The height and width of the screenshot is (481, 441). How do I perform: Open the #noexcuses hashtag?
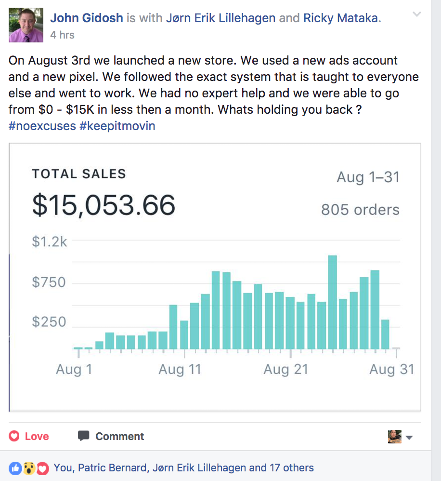coord(42,126)
